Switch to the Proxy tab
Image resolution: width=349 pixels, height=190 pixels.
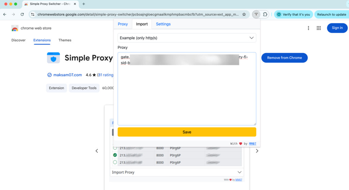[123, 24]
